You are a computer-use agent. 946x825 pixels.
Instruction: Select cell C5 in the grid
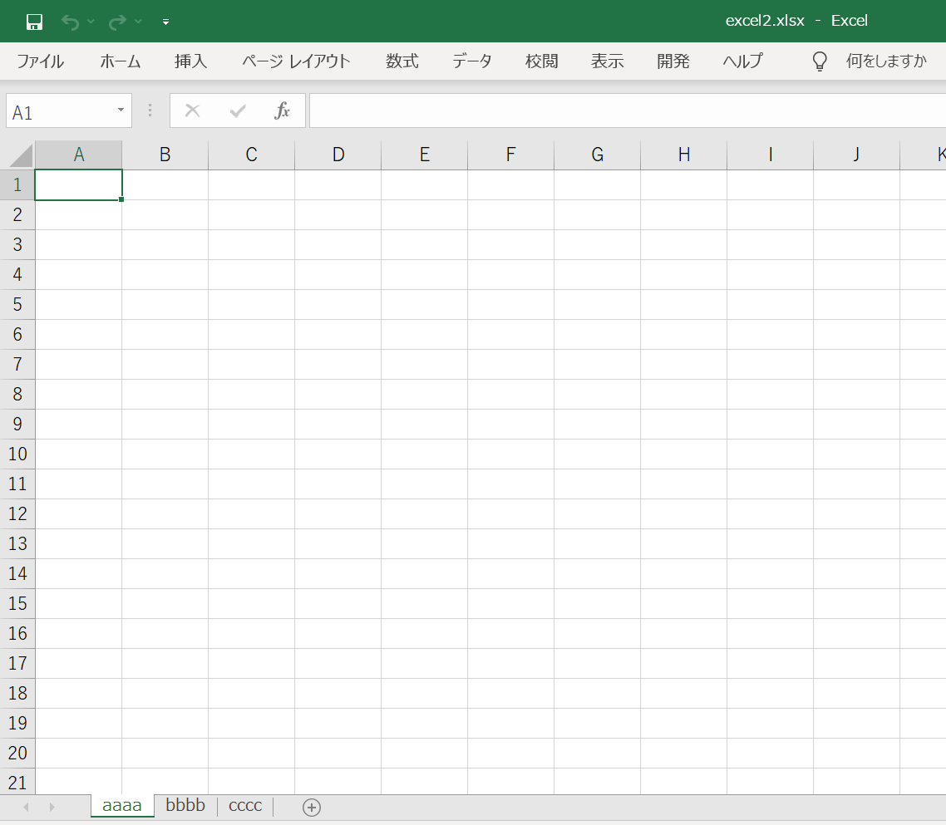pyautogui.click(x=251, y=304)
